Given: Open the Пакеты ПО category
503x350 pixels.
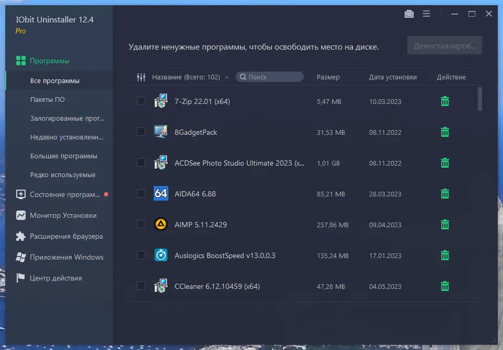Looking at the screenshot, I should click(x=48, y=100).
